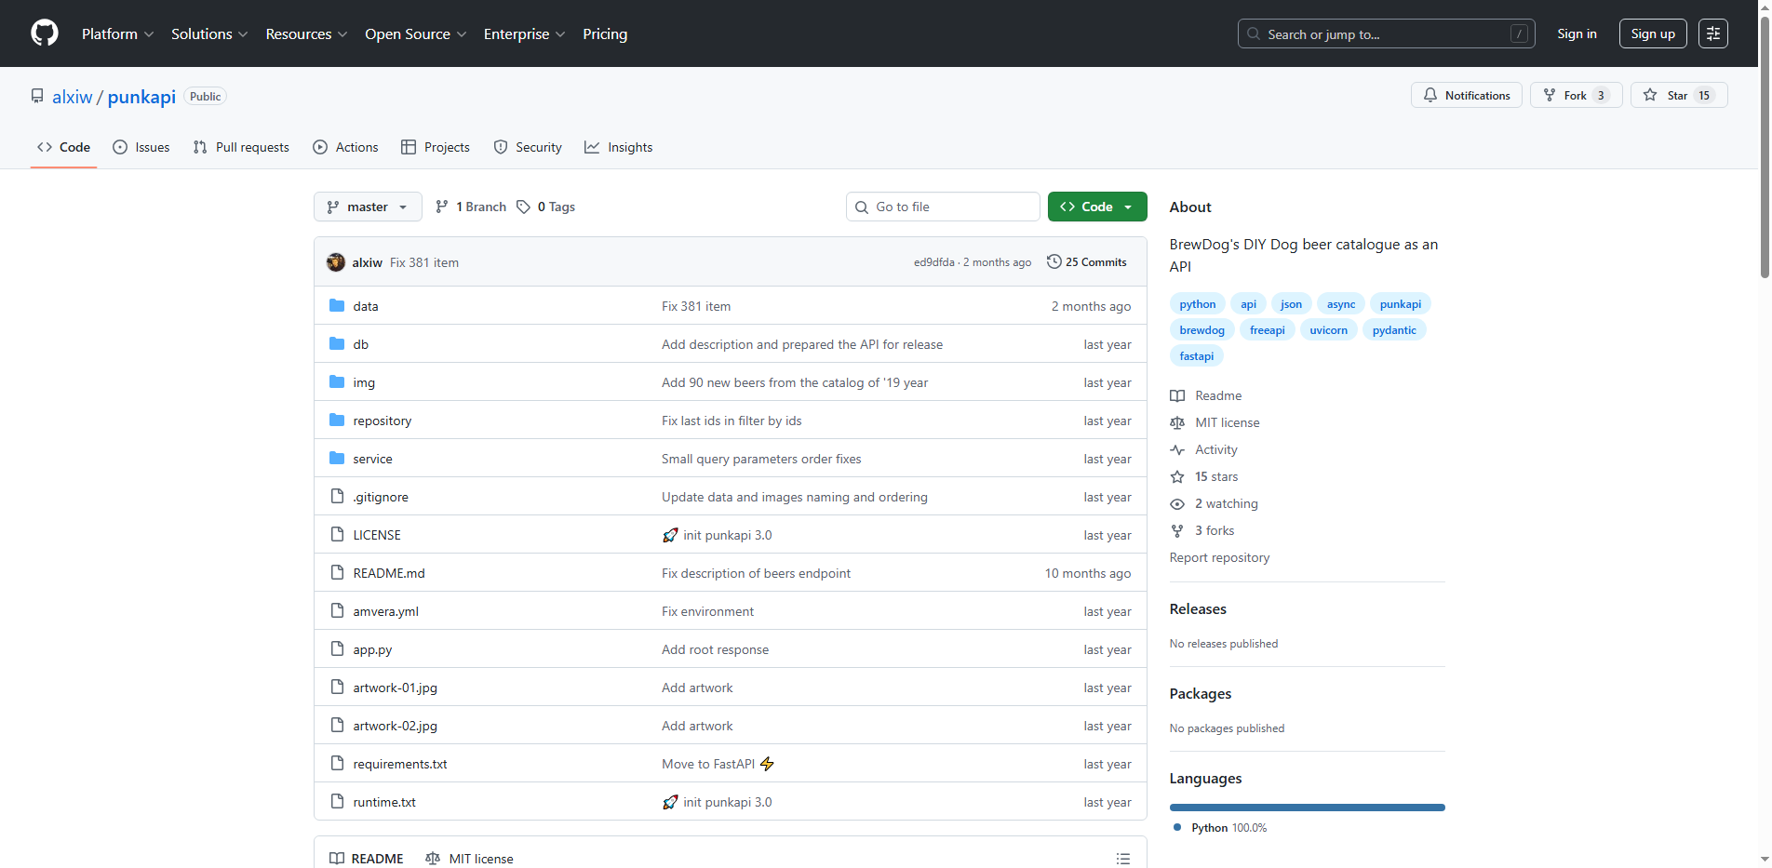Click the Report repository link
This screenshot has height=868, width=1772.
coord(1219,557)
